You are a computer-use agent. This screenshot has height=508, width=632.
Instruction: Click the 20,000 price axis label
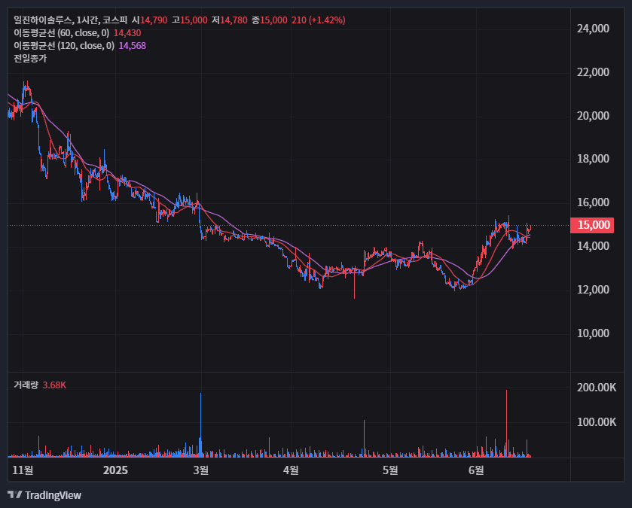point(593,116)
